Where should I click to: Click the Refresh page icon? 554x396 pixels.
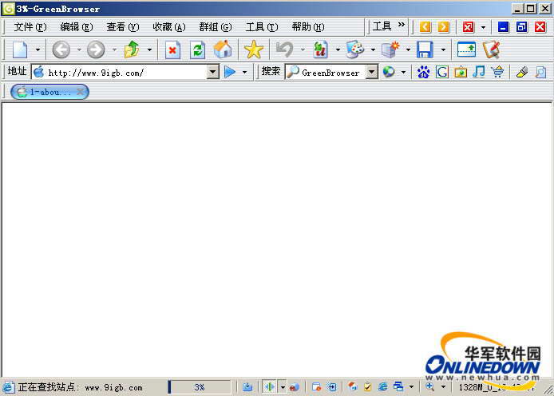[197, 49]
